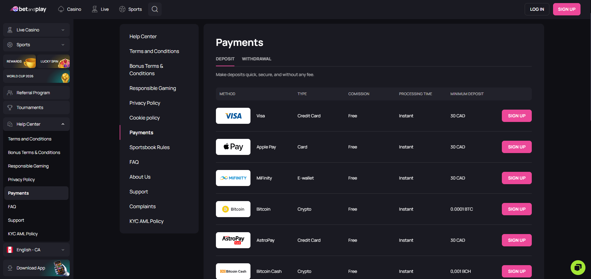Click the LOG IN button

[537, 9]
